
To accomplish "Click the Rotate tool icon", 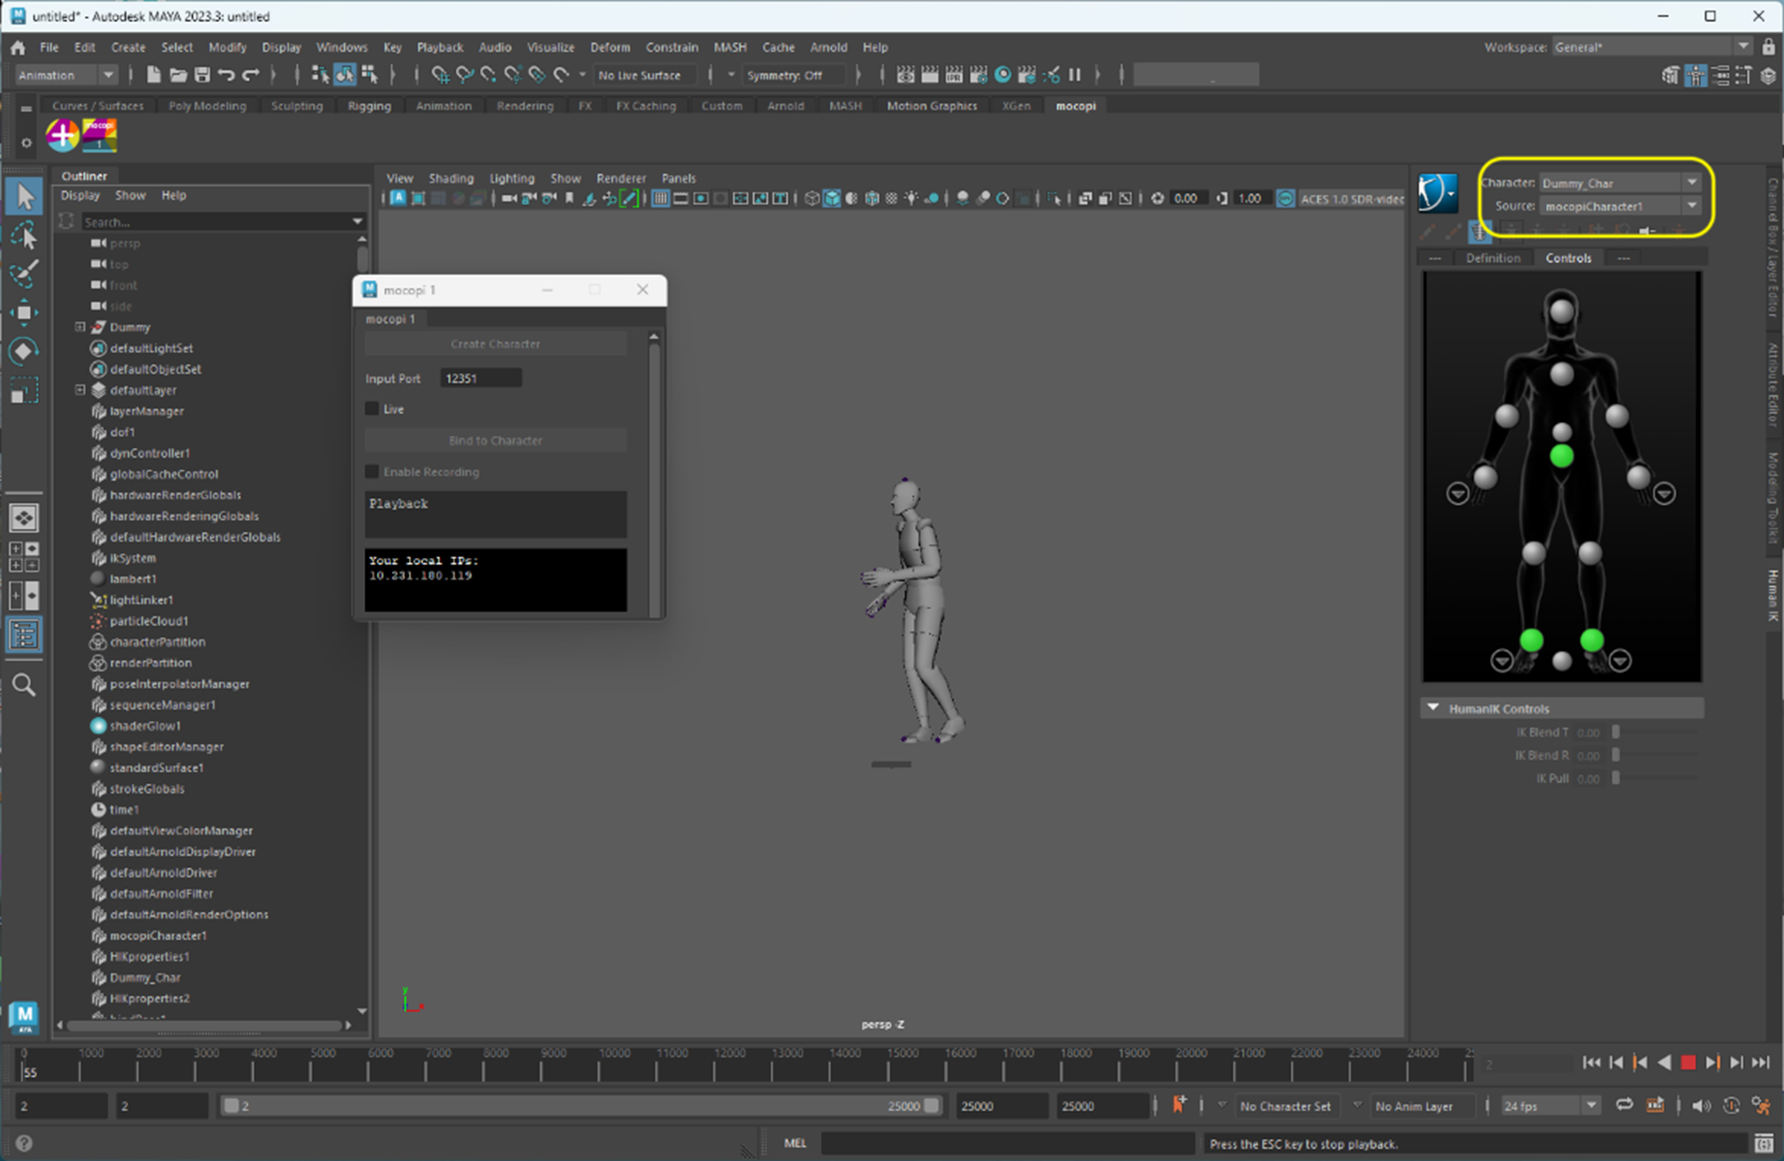I will tap(24, 351).
